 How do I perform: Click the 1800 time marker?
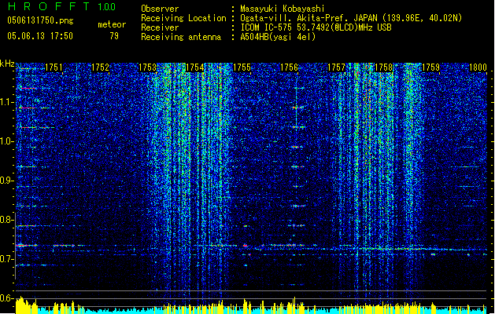coord(478,68)
